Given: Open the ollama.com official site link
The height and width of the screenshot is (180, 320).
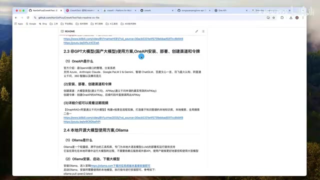Looking at the screenshot, I should click(120, 165).
